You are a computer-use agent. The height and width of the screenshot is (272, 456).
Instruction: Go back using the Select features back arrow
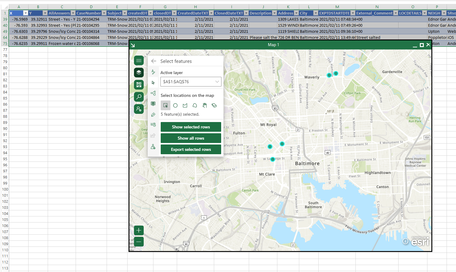point(154,61)
